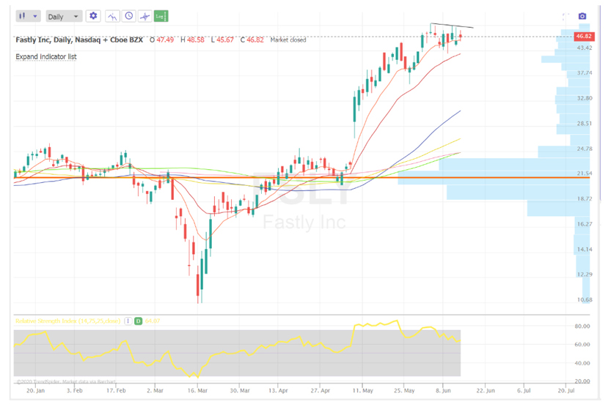608x407 pixels.
Task: Click price axis label 32.80
Action: pyautogui.click(x=585, y=98)
